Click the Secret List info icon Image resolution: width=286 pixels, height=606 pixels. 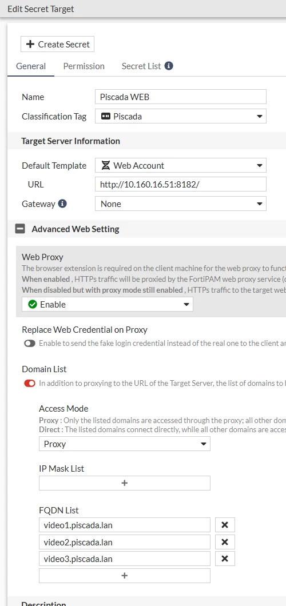(169, 66)
